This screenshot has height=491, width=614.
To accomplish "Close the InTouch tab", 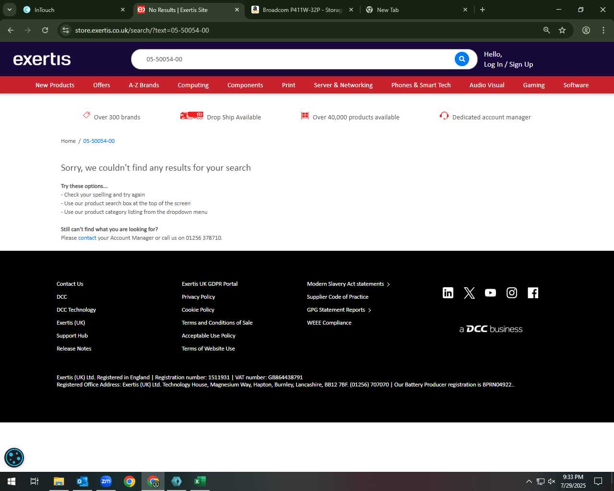I will pos(123,10).
